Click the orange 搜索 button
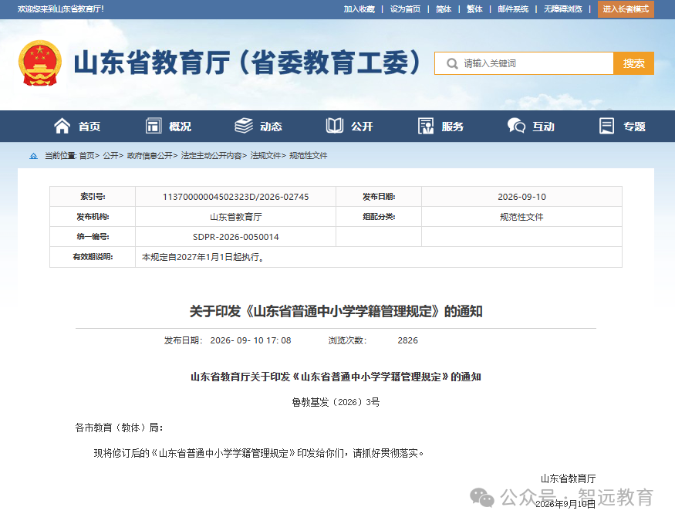This screenshot has height=524, width=675. [633, 63]
